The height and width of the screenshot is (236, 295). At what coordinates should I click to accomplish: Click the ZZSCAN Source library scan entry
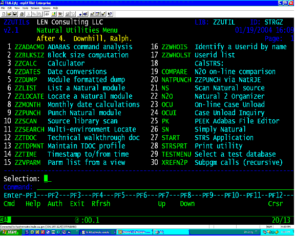click(60, 121)
